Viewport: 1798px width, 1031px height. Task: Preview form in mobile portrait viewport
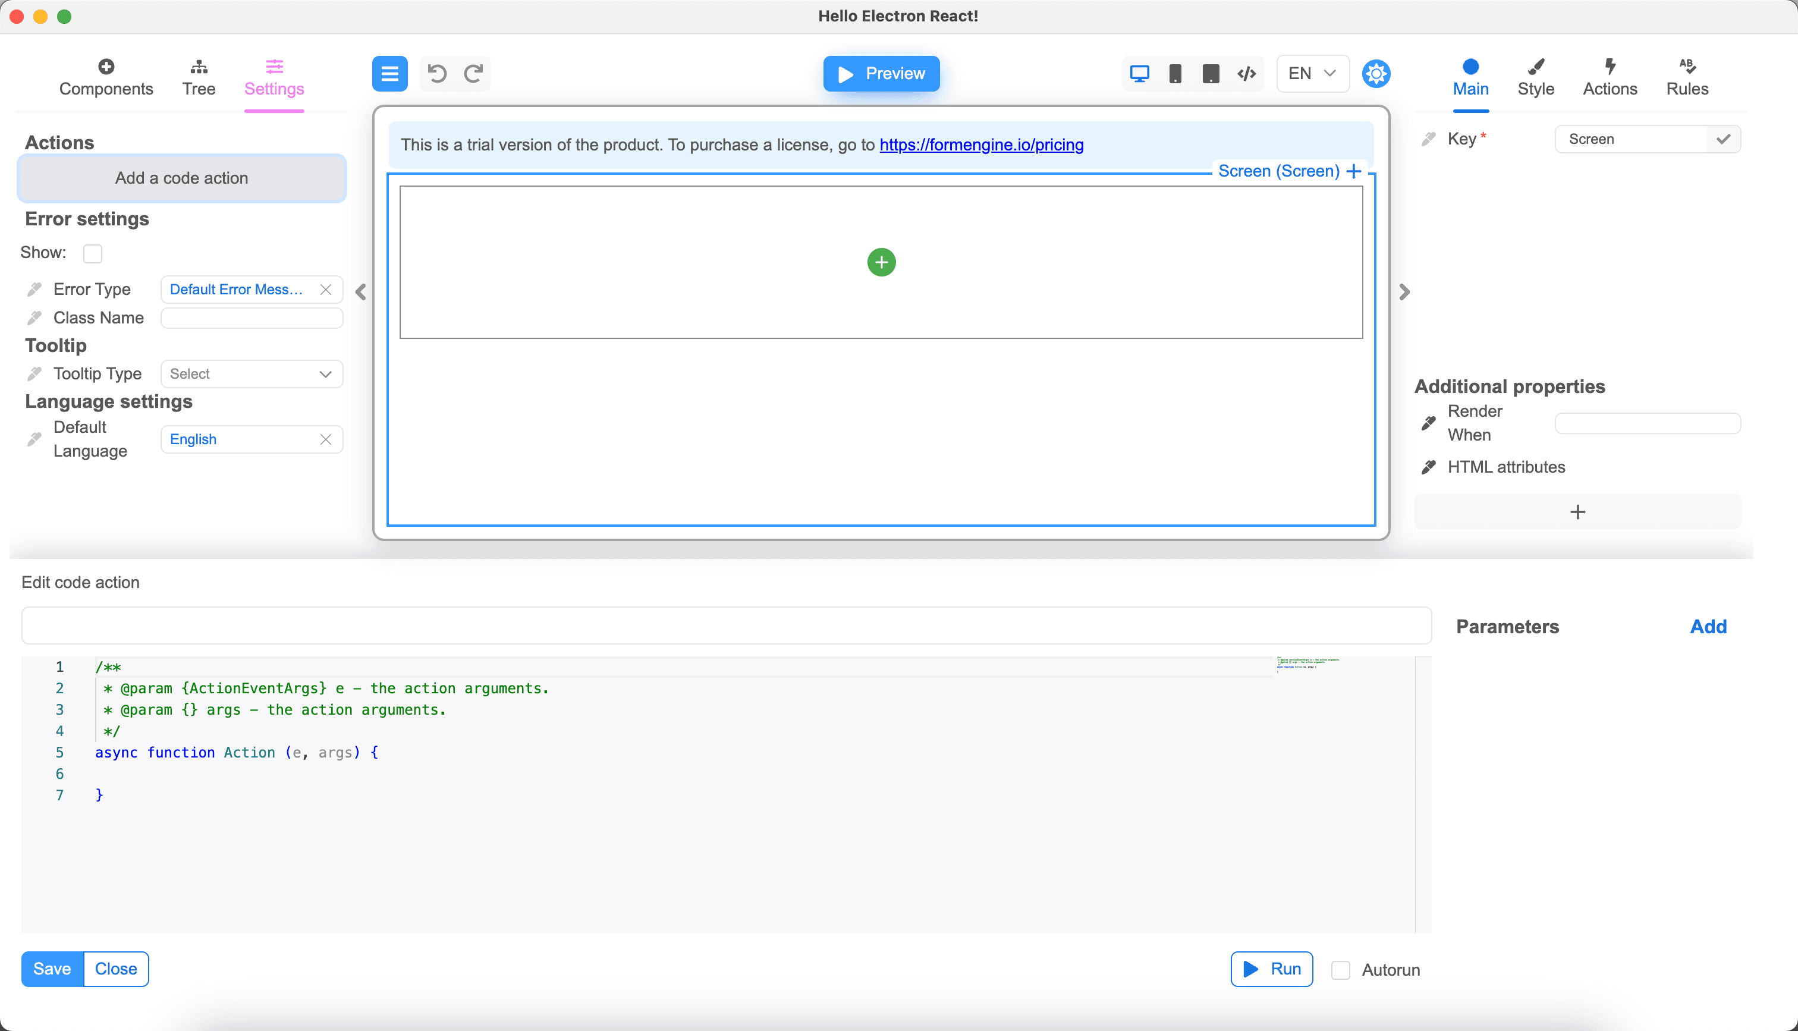tap(1176, 73)
